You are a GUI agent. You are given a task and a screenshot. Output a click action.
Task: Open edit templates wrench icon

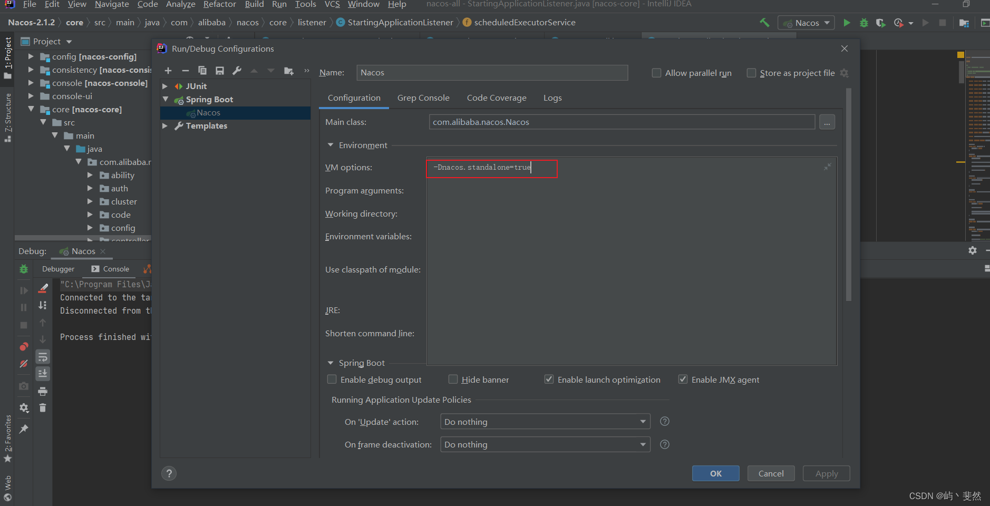tap(237, 71)
